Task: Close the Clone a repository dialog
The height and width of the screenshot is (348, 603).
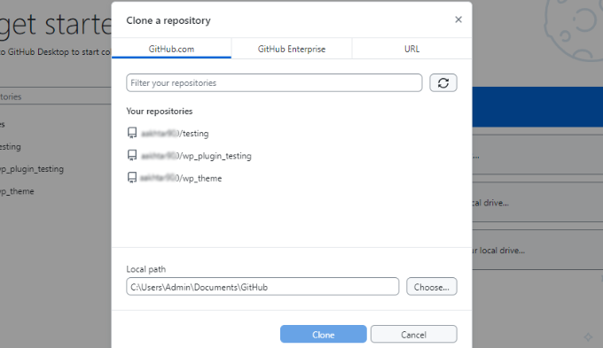Action: [x=458, y=19]
